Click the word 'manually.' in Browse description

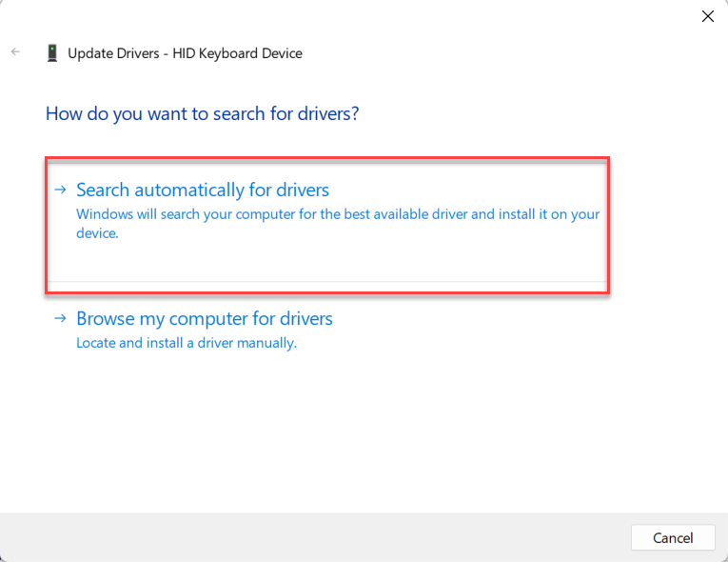(x=269, y=343)
